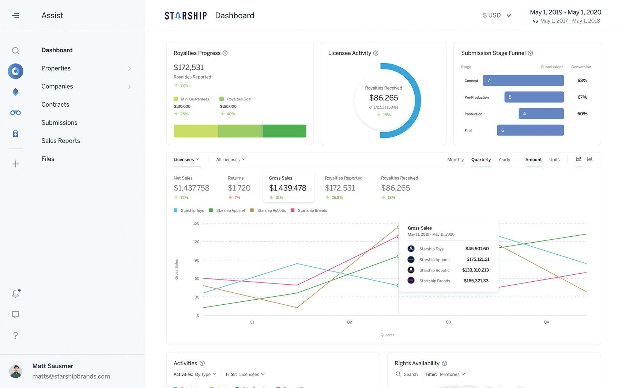Open the $ USD currency dropdown
This screenshot has height=388, width=622.
[497, 15]
